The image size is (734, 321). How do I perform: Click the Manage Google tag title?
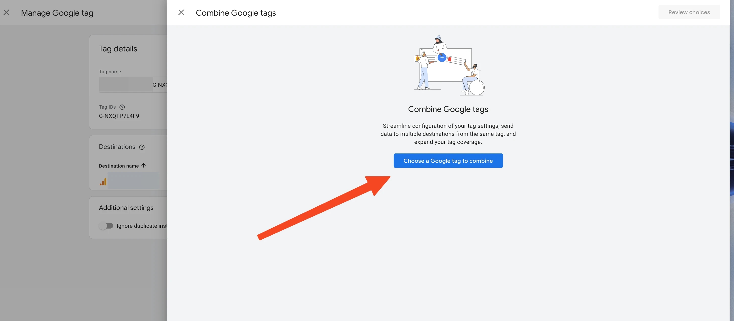(x=57, y=13)
